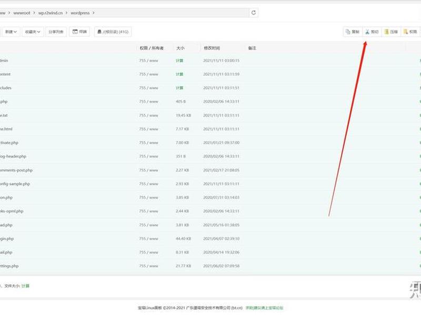
Task: Select the file ending in onfig-sample.php
Action: 15,184
